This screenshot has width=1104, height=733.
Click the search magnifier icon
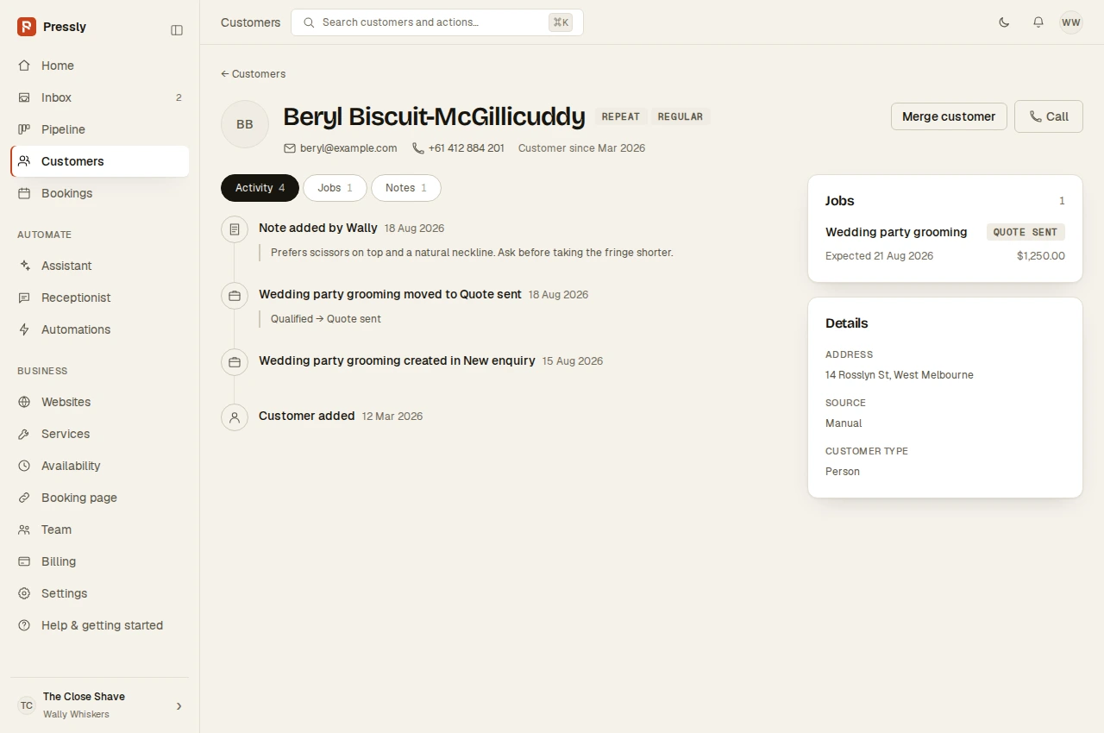(x=309, y=22)
